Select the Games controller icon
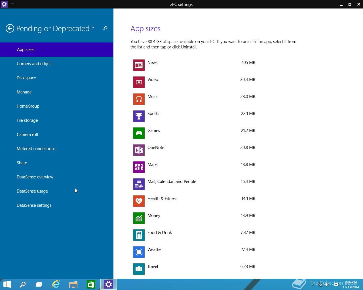 pos(139,133)
